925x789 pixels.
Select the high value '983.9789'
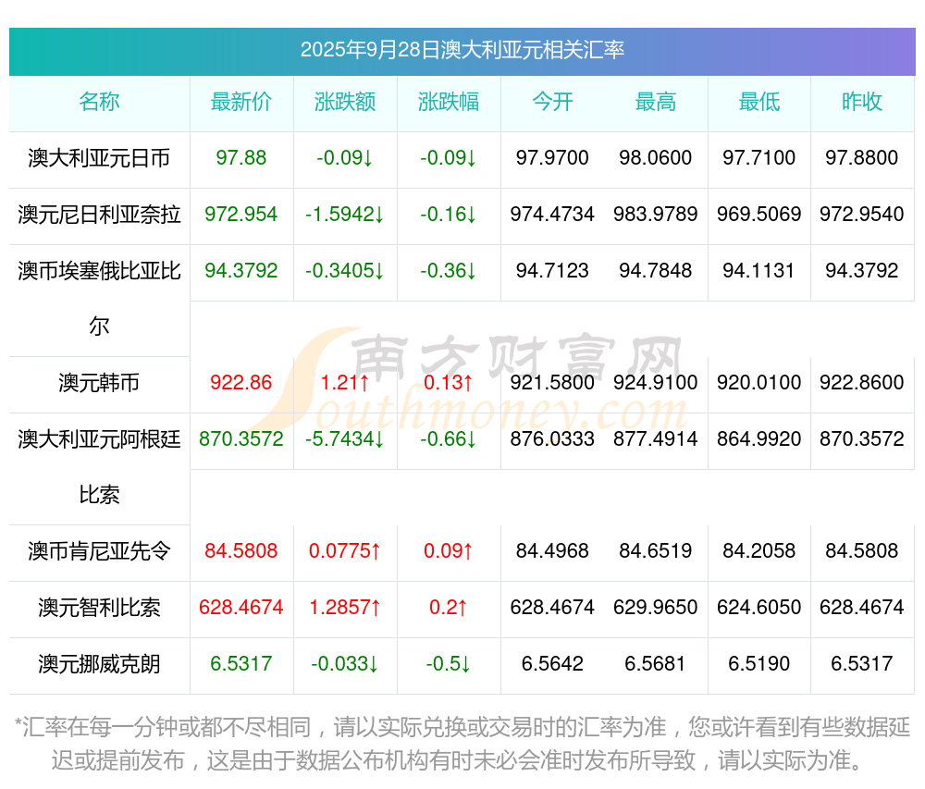click(656, 215)
